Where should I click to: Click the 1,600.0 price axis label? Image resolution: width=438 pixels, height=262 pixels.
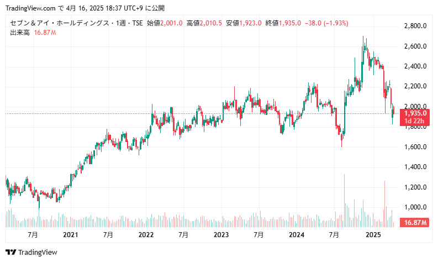[x=415, y=147]
